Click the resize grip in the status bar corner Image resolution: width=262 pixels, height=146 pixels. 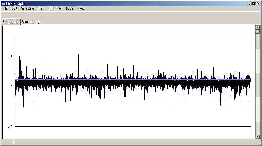[259, 143]
